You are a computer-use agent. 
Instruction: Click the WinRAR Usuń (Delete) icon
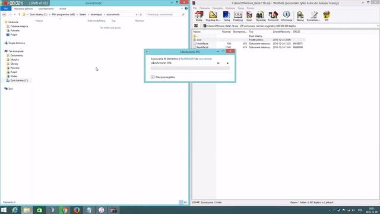pyautogui.click(x=249, y=16)
